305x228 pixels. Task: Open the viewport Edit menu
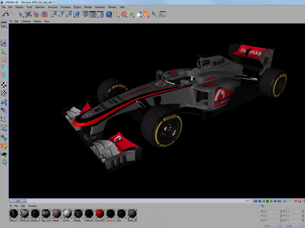coord(16,21)
